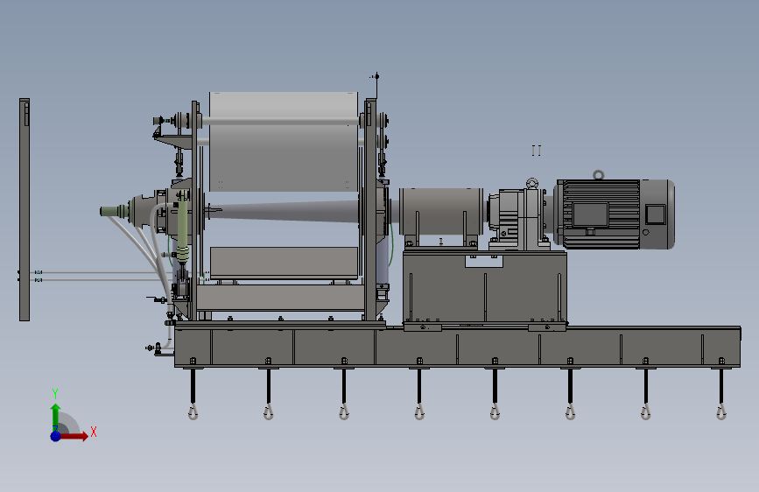The image size is (759, 492).
Task: Select the large drum roller
Action: [285, 142]
